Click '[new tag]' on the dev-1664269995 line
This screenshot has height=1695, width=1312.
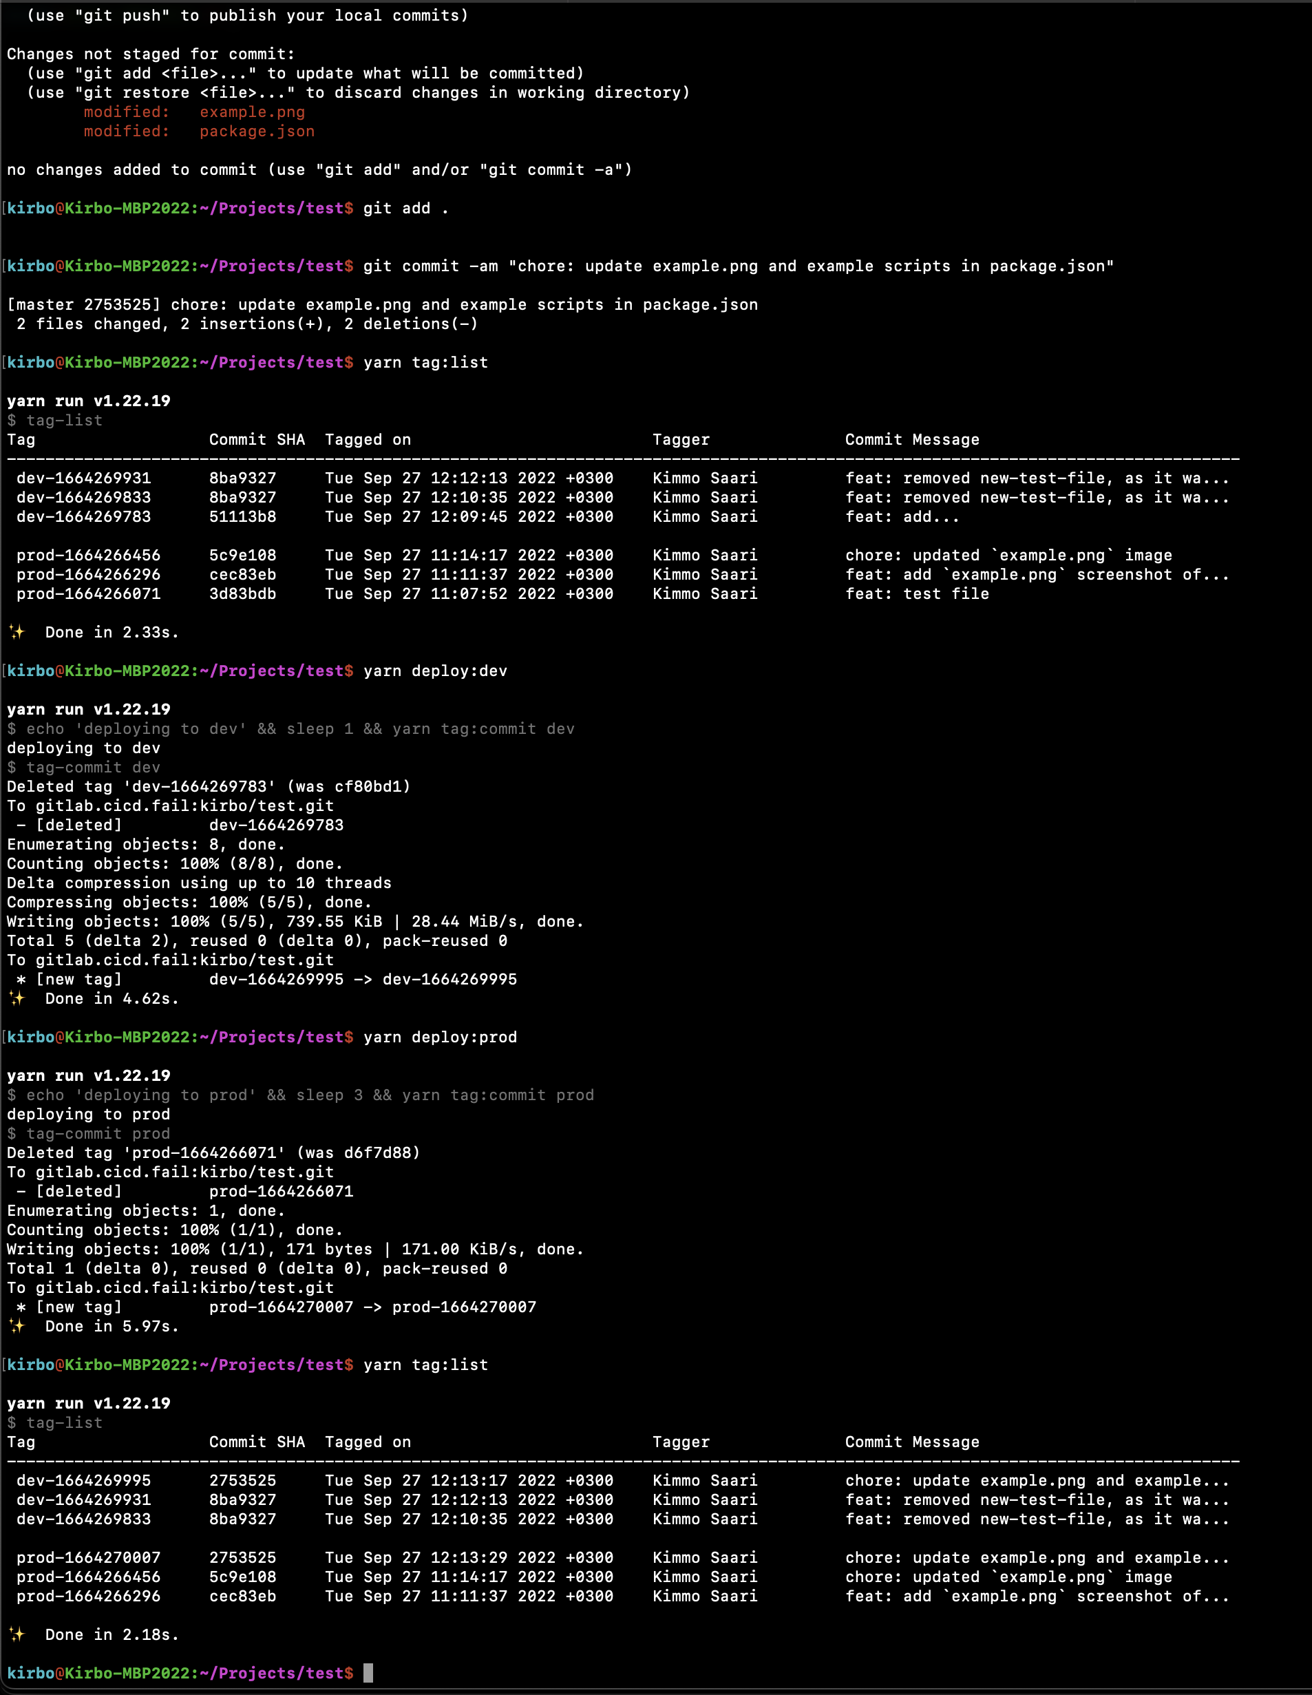point(79,980)
